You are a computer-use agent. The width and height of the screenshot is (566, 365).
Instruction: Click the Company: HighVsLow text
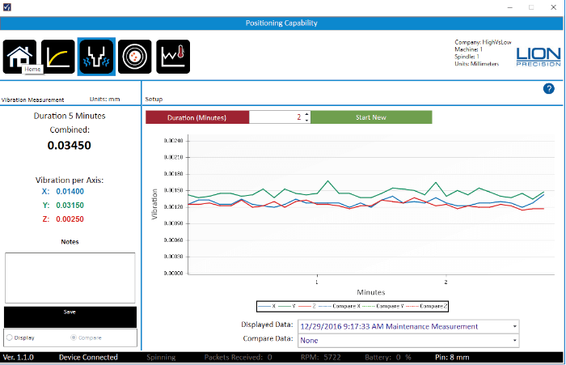point(483,42)
